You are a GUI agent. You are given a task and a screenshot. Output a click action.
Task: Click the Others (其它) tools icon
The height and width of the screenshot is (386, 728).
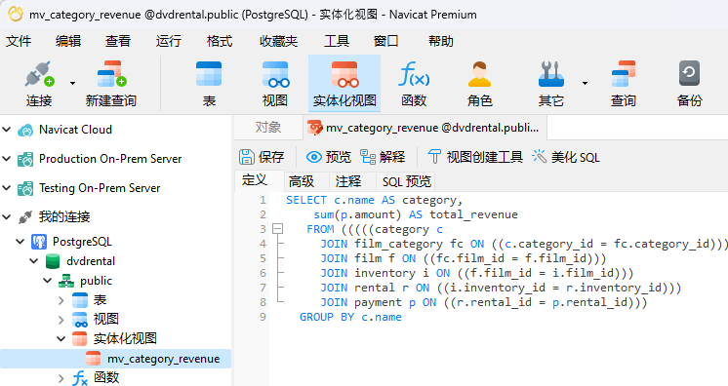551,74
